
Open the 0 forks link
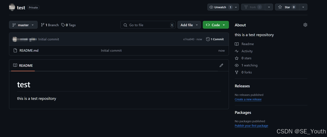[247, 72]
